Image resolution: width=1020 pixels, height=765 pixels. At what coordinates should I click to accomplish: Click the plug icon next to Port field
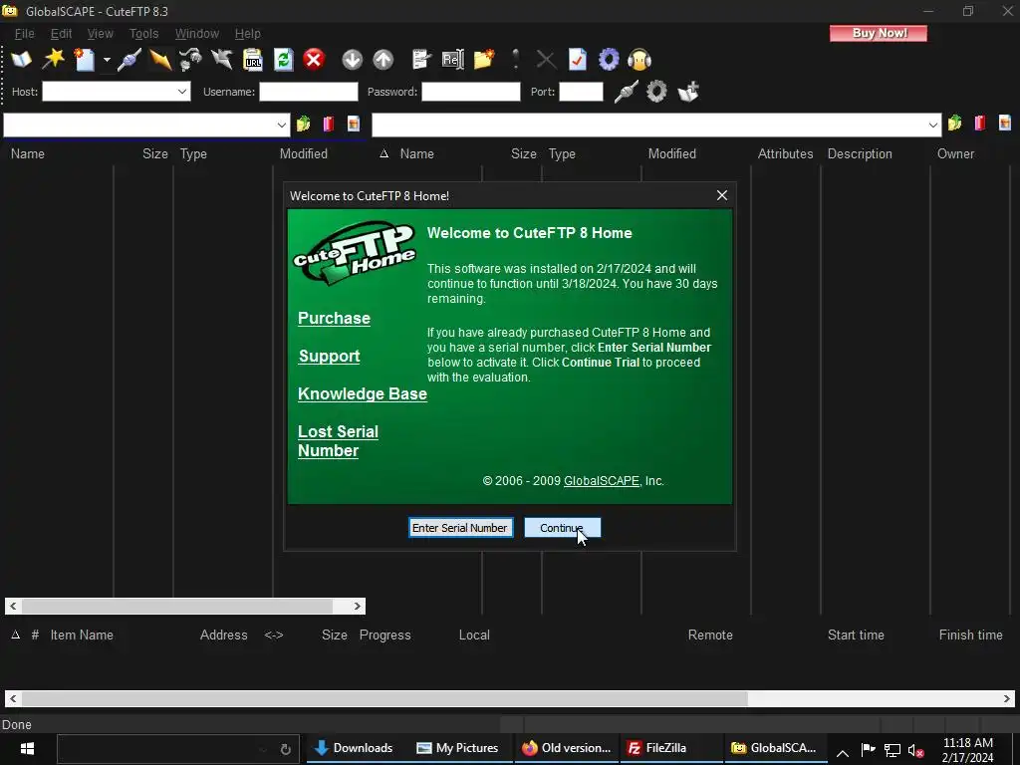pyautogui.click(x=626, y=92)
